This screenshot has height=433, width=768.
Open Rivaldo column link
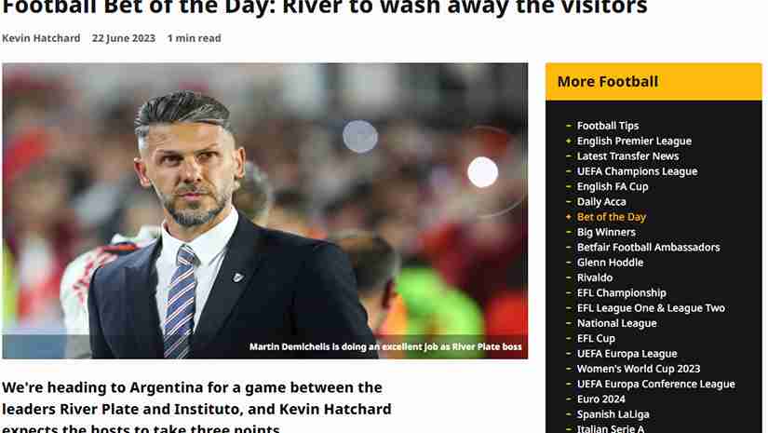[x=595, y=277]
